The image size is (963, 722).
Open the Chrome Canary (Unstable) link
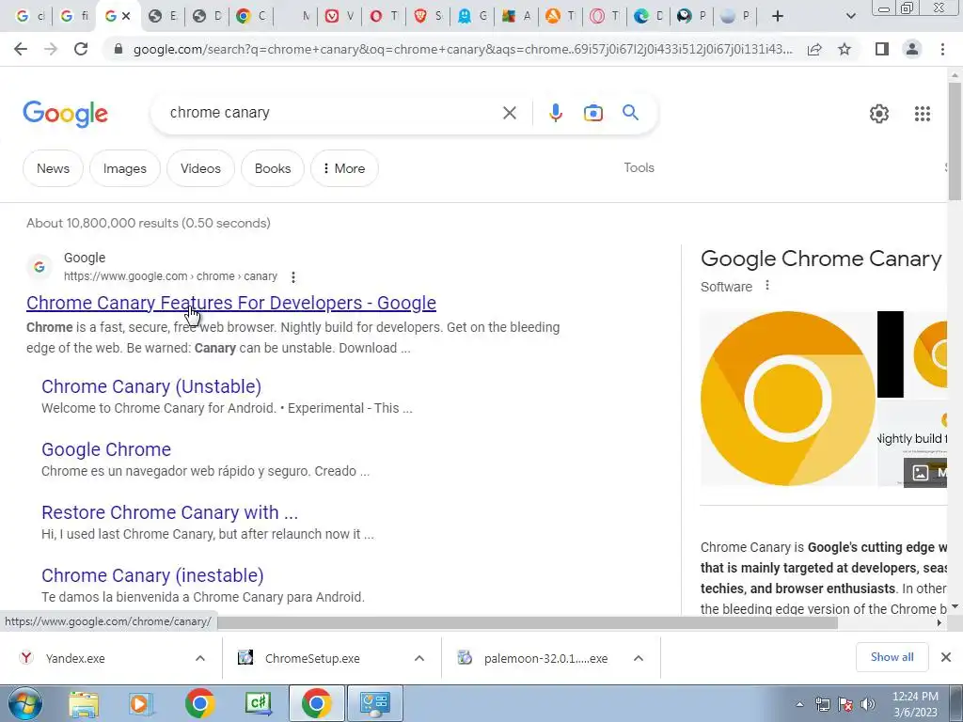[151, 386]
